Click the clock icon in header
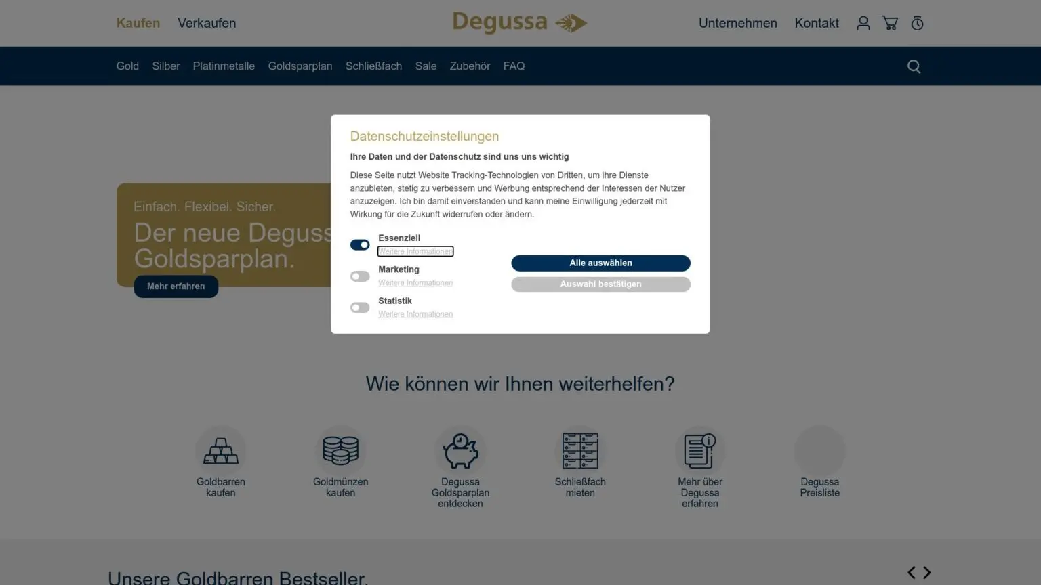Viewport: 1041px width, 585px height. (917, 23)
